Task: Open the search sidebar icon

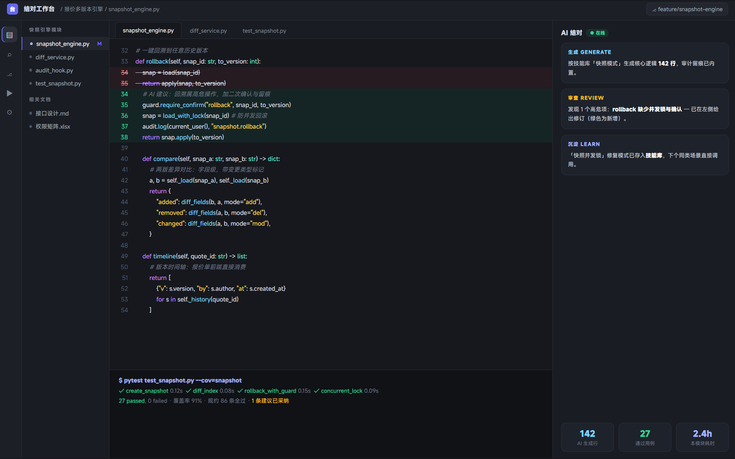Action: [10, 55]
